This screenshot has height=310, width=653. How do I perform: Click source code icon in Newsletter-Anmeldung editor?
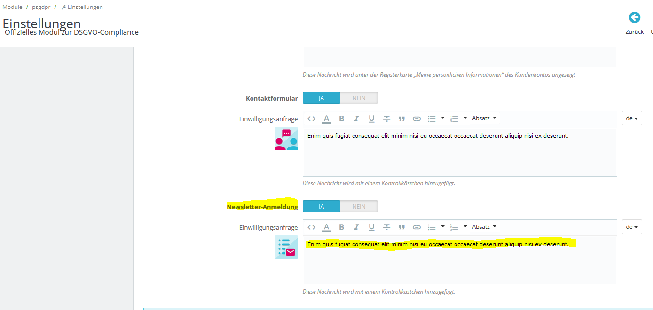[311, 227]
